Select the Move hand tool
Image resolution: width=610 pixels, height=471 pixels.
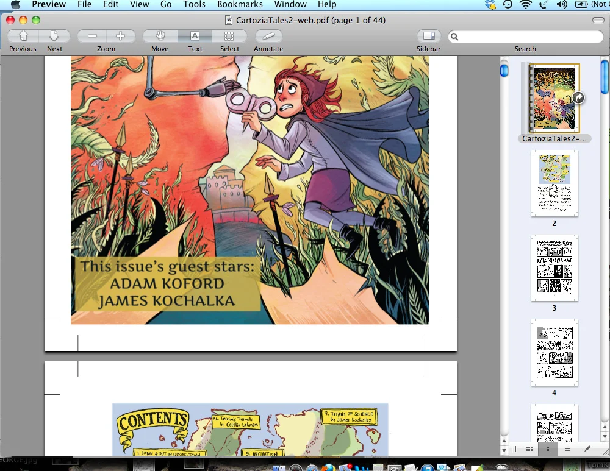tap(160, 36)
